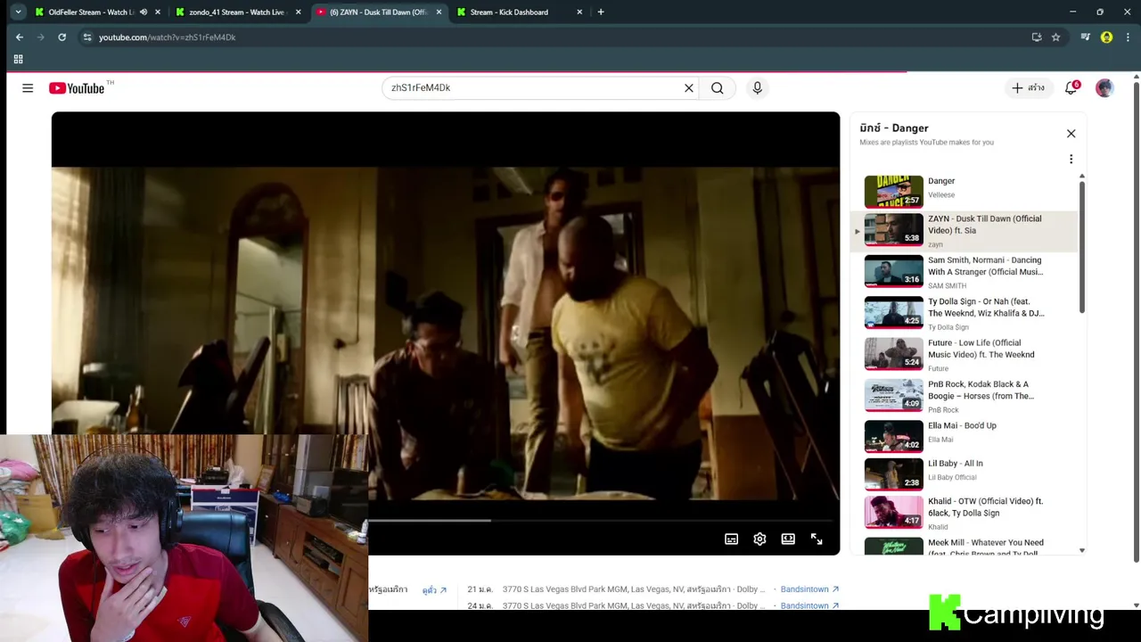Open the YouTube hamburger guide menu
The image size is (1141, 642).
tap(28, 88)
